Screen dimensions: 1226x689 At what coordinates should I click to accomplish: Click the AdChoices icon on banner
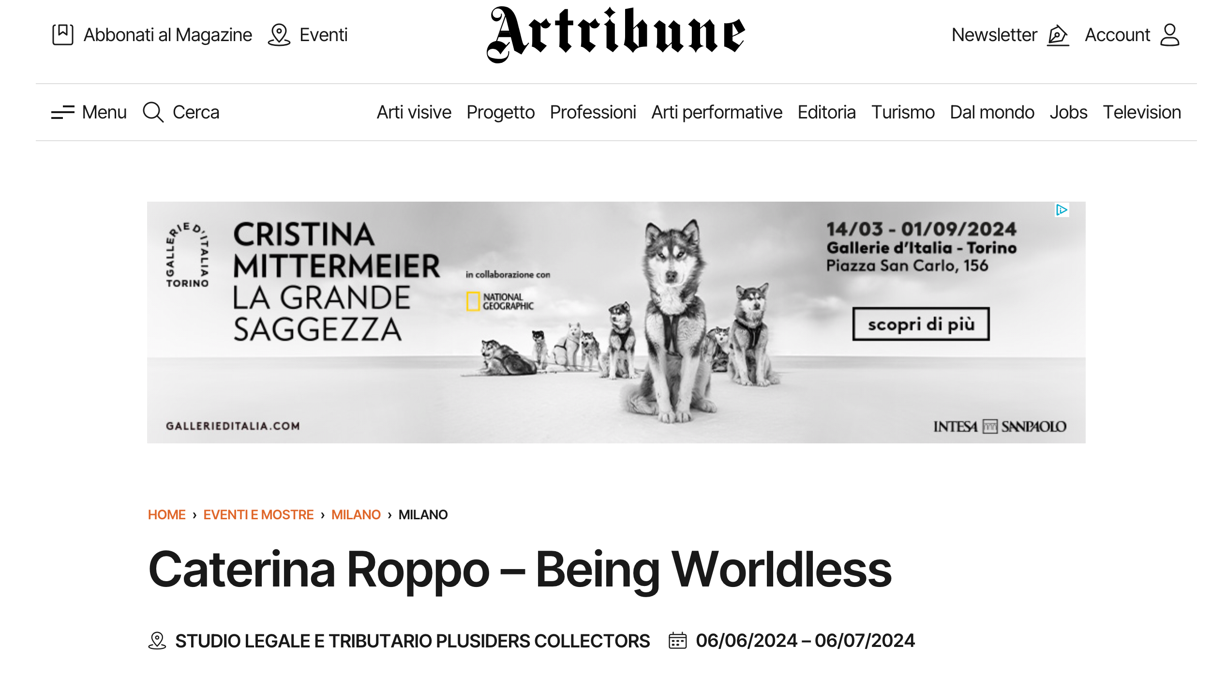point(1062,210)
